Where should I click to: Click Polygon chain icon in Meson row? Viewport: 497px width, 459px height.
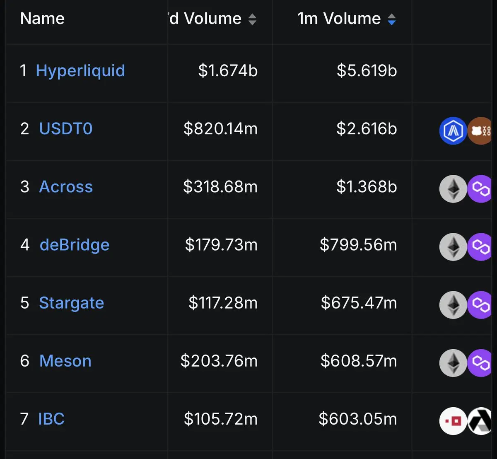point(480,363)
